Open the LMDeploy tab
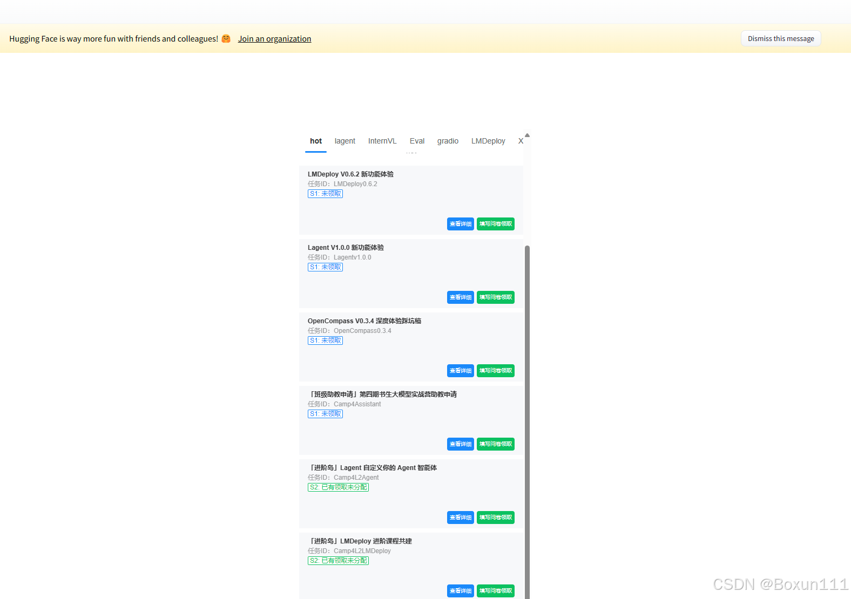Viewport: 851px width, 599px height. 488,141
